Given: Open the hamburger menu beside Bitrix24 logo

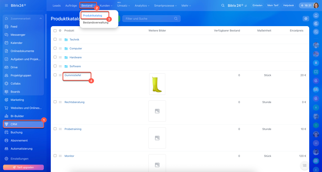Looking at the screenshot, I should tap(6, 5).
